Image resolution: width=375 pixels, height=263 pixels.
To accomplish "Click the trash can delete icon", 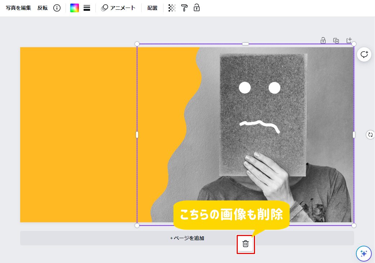I will (246, 244).
